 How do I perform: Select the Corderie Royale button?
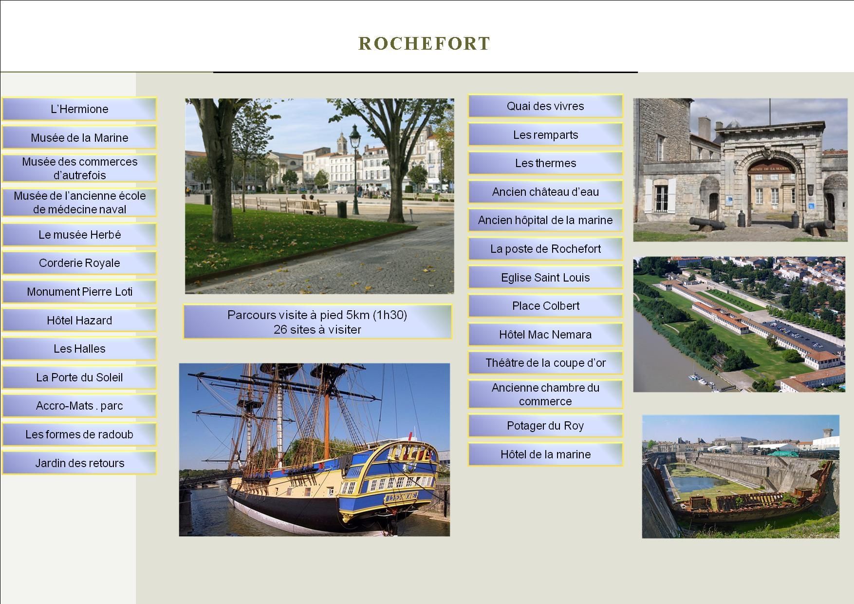[79, 263]
